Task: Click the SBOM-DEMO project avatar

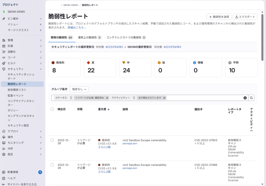Action: point(4,12)
